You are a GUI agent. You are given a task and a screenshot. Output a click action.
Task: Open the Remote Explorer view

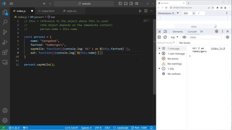(5, 62)
